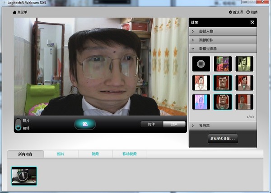Viewport: 271px width, 193px height.
Task: Expand the 视频罩 video mask section
Action: click(223, 125)
